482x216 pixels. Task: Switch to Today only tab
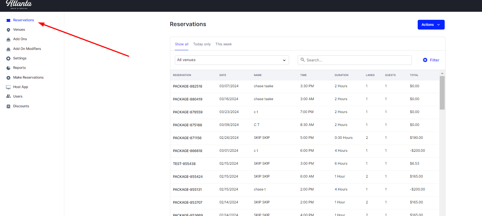(x=202, y=44)
